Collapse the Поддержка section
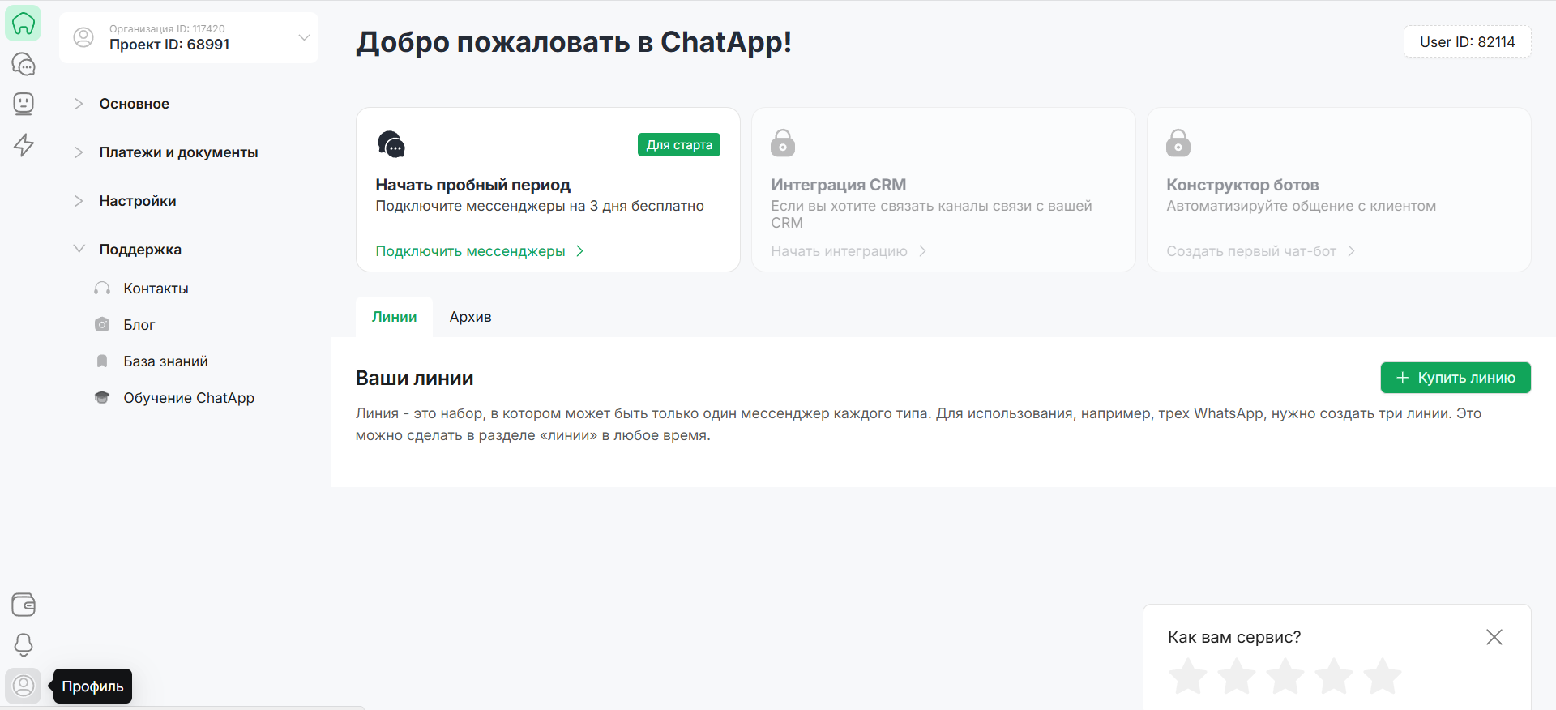The height and width of the screenshot is (710, 1556). pyautogui.click(x=139, y=250)
